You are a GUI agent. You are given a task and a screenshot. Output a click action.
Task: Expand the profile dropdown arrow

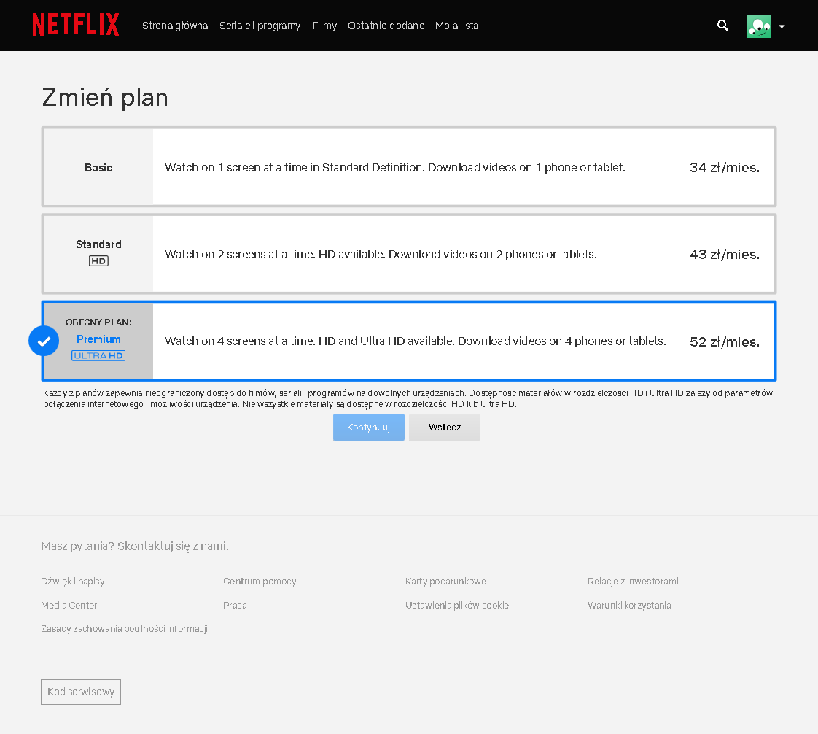click(x=782, y=26)
